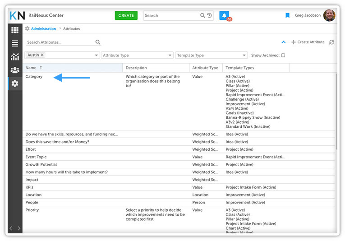Open the administration gear in sidebar
This screenshot has height=241, width=345.
(15, 83)
